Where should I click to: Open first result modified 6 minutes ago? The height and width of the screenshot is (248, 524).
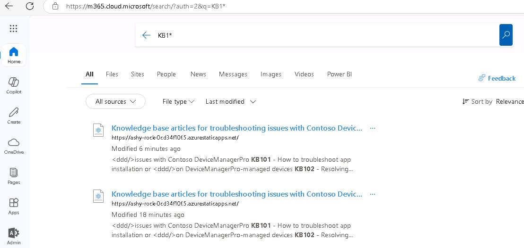click(x=236, y=128)
